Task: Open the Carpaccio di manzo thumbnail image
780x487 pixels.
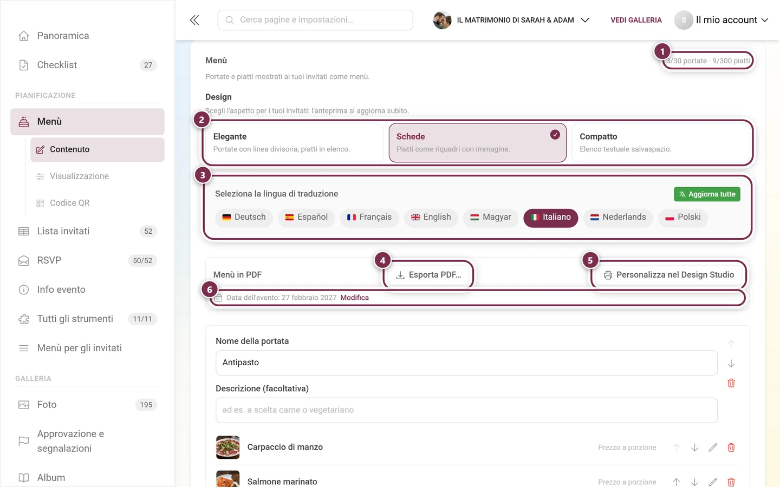Action: click(x=227, y=447)
